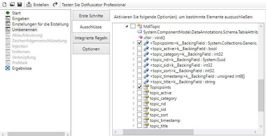Click the topic_rid property icon
The height and width of the screenshot is (136, 266).
pyautogui.click(x=146, y=104)
